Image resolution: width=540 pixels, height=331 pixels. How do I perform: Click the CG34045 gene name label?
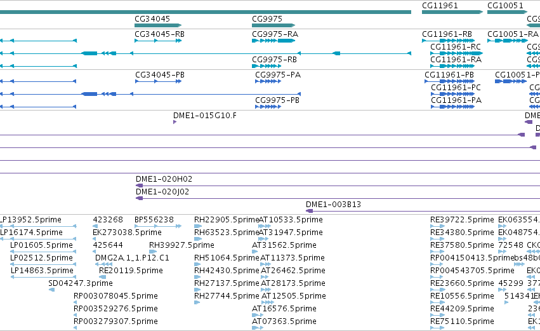pyautogui.click(x=152, y=18)
